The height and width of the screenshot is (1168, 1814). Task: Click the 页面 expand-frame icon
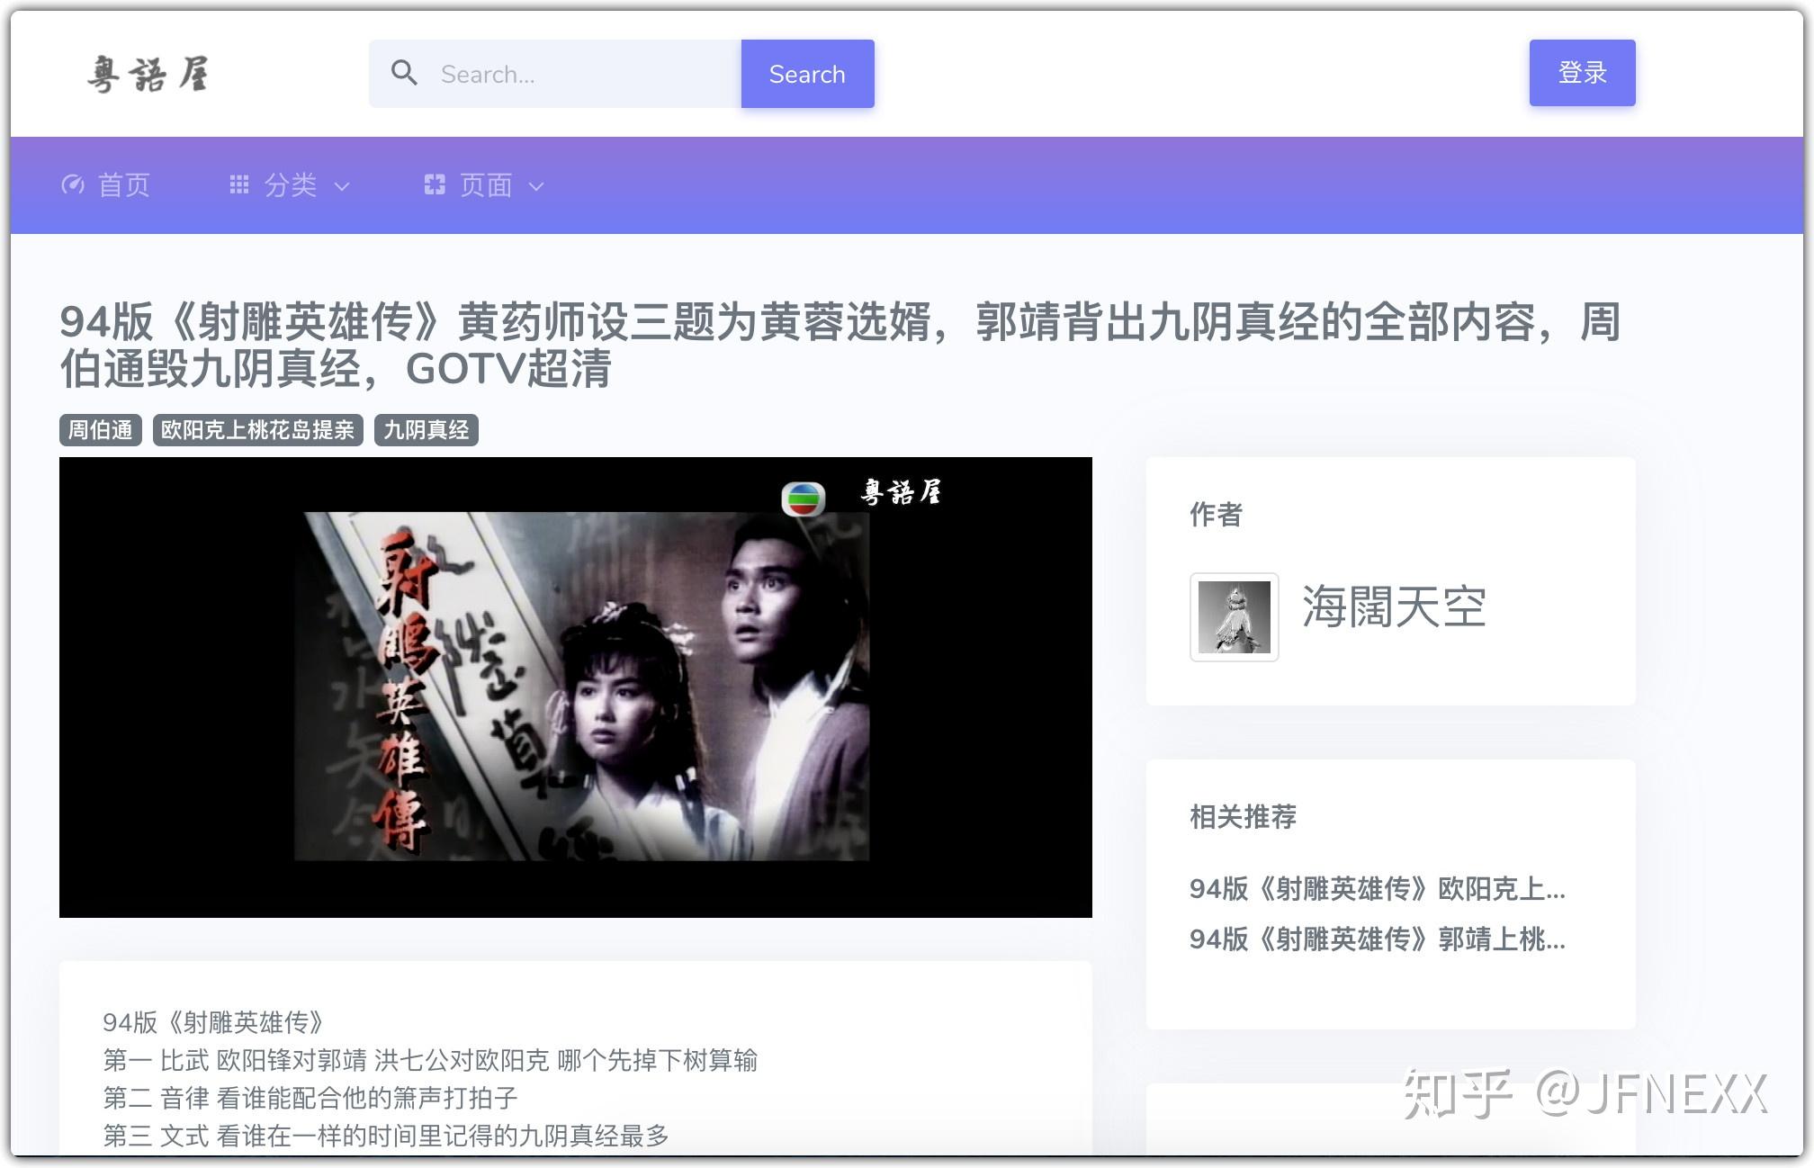(435, 184)
